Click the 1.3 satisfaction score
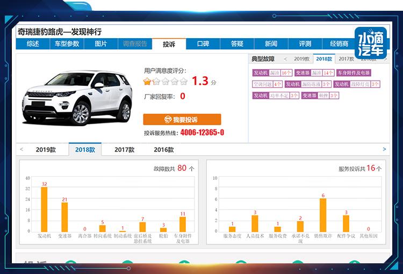403x274 pixels. 200,81
